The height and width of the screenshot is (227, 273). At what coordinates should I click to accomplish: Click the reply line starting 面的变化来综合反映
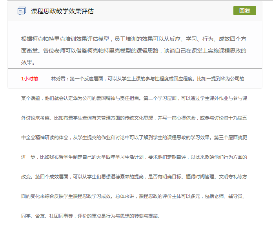click(133, 196)
